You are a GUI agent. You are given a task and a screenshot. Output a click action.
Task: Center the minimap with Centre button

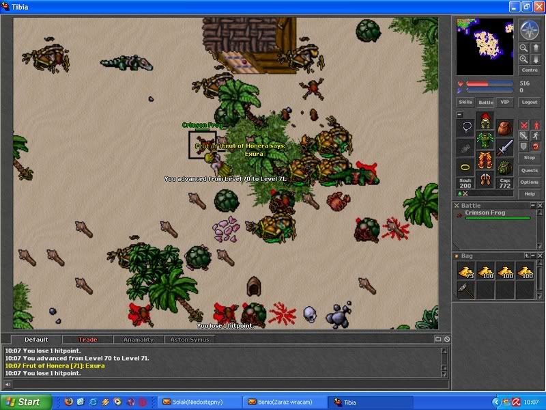tap(530, 70)
